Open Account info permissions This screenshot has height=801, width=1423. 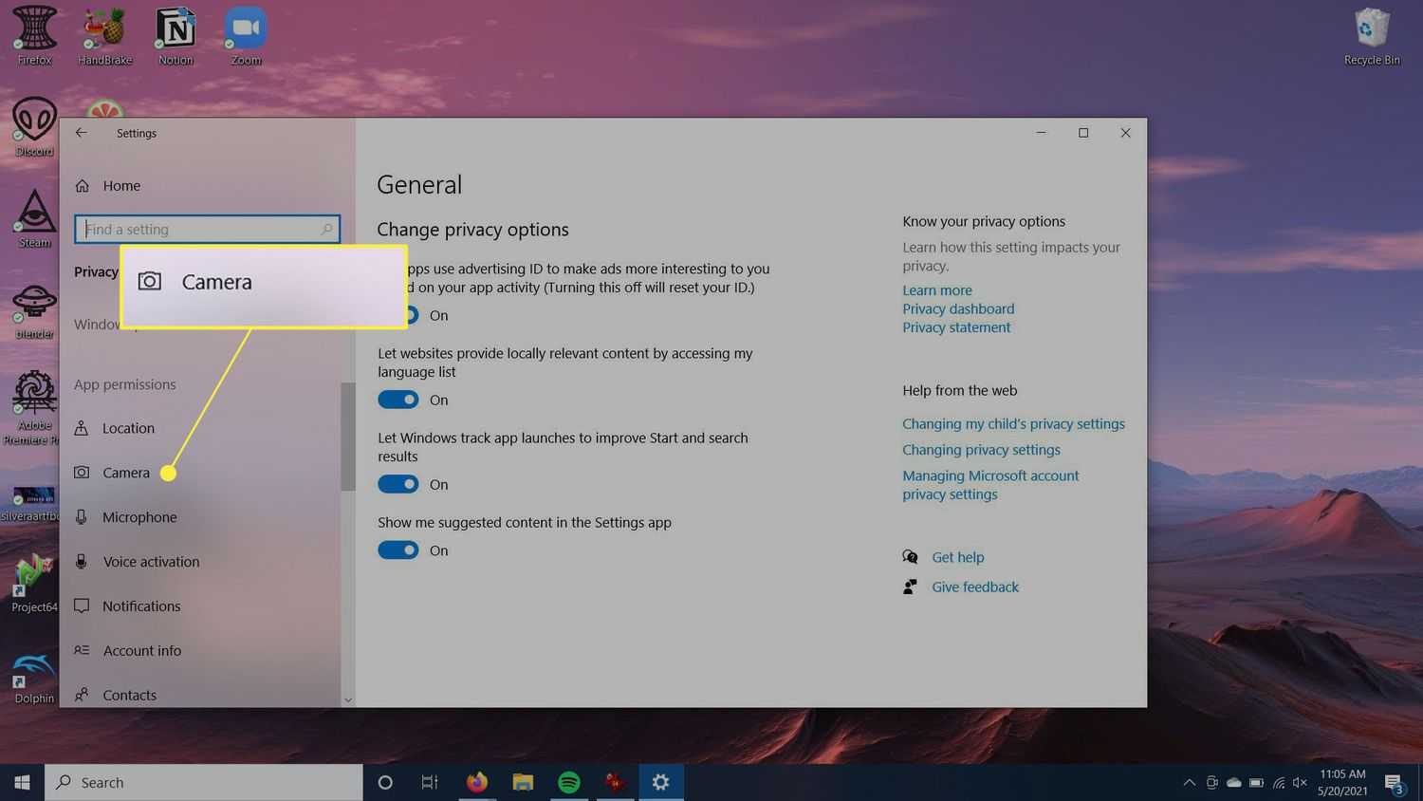click(141, 651)
